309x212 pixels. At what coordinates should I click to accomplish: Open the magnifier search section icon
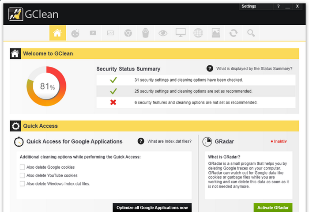tap(251, 33)
